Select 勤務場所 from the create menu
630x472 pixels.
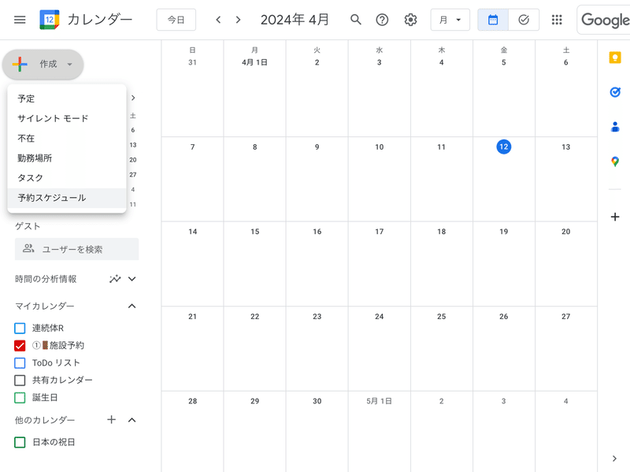coord(67,158)
